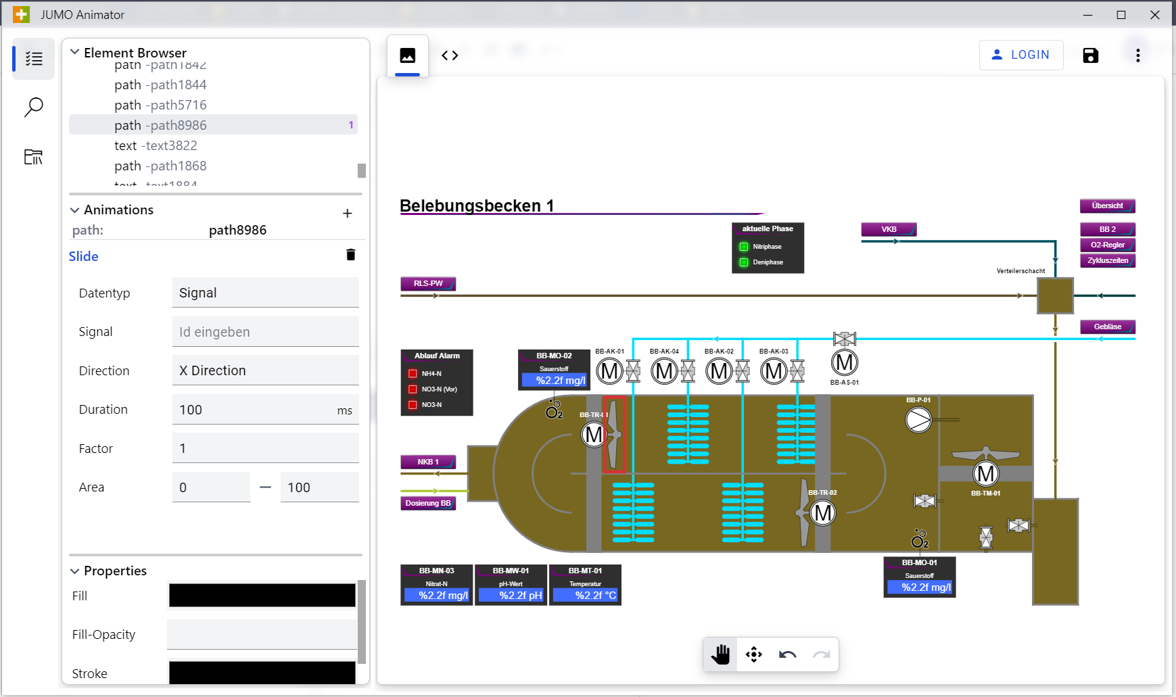This screenshot has width=1176, height=697.
Task: Collapse the Element Browser section
Action: click(x=75, y=53)
